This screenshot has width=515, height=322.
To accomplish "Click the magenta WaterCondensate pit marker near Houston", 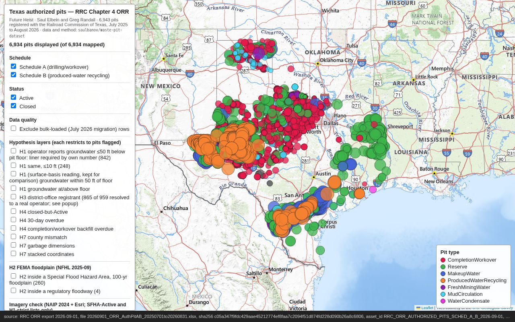I will [x=373, y=190].
